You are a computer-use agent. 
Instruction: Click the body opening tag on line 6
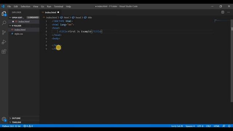[x=56, y=38]
